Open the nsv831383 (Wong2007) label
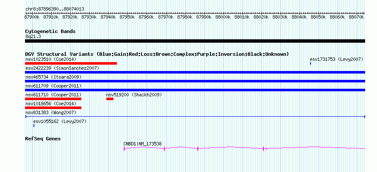Image resolution: width=377 pixels, height=172 pixels. tap(51, 112)
